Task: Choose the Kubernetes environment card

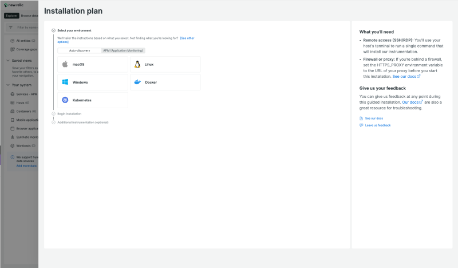Action: coord(93,100)
